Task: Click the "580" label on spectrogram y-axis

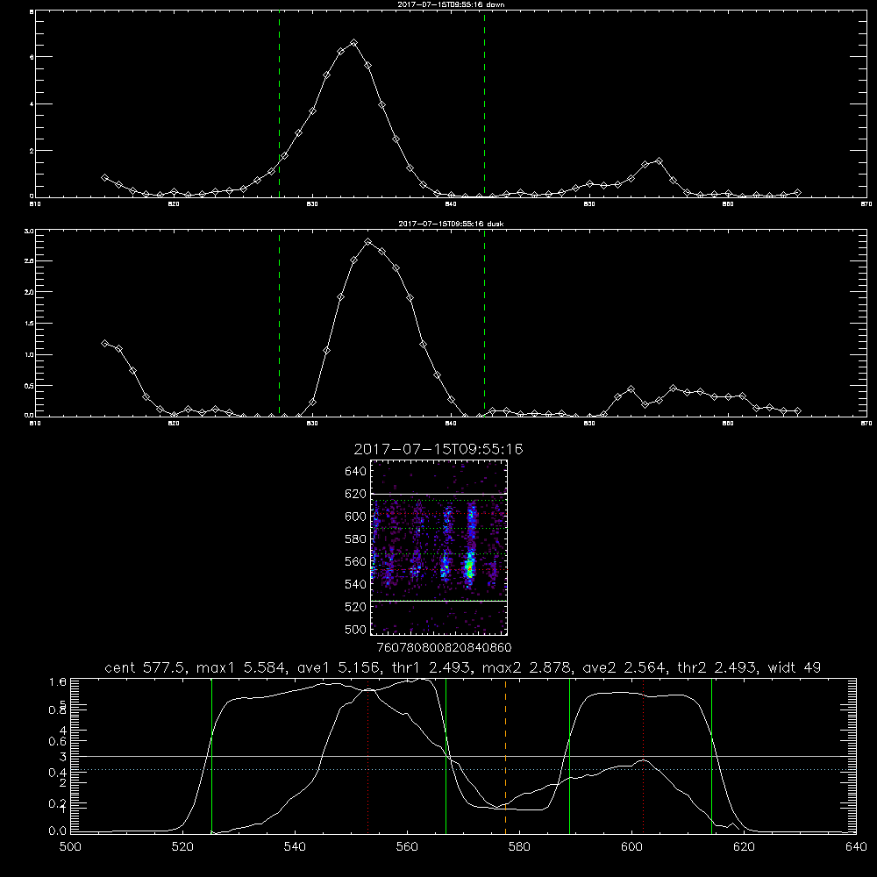Action: click(356, 539)
